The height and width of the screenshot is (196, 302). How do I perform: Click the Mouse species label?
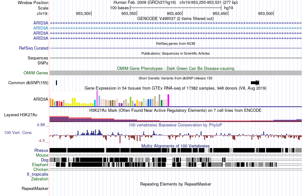pyautogui.click(x=42, y=155)
